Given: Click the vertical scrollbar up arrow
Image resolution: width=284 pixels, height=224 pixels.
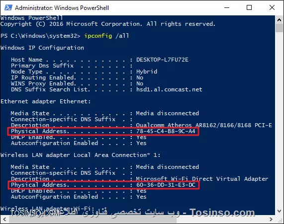Looking at the screenshot, I should [280, 20].
